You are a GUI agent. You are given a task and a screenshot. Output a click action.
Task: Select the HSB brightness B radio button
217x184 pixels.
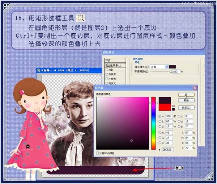pyautogui.click(x=160, y=126)
